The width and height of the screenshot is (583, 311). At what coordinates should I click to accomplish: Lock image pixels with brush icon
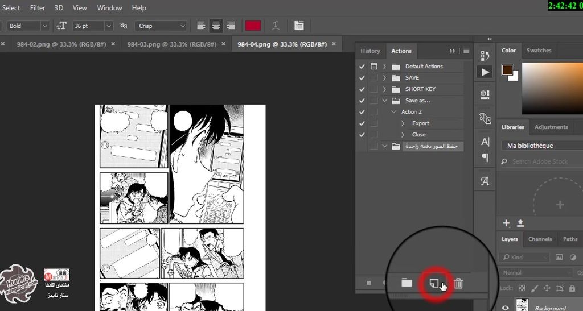coord(534,288)
